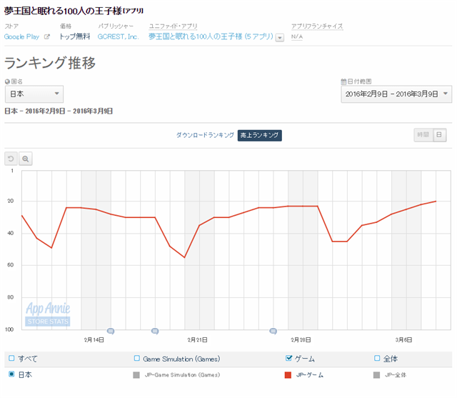Open the GCREST, Inc. publisher link

119,37
